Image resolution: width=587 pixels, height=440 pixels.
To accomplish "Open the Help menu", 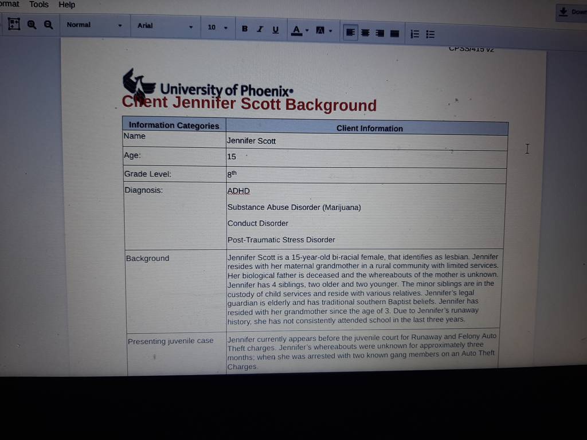I will (66, 5).
